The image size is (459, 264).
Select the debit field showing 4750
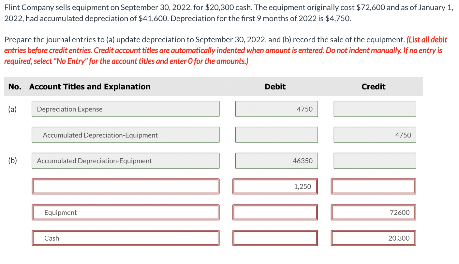(276, 109)
